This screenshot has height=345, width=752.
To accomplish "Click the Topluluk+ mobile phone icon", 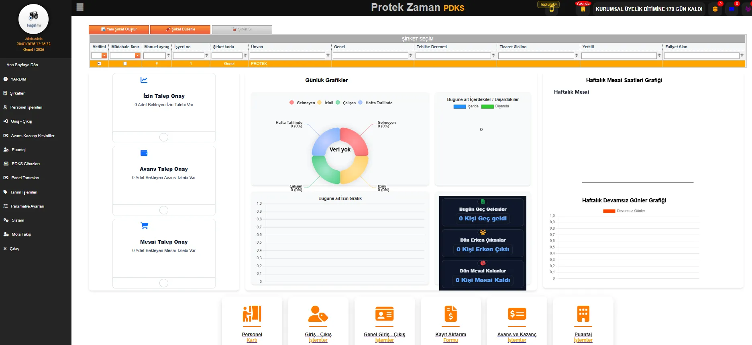I will tap(551, 9).
